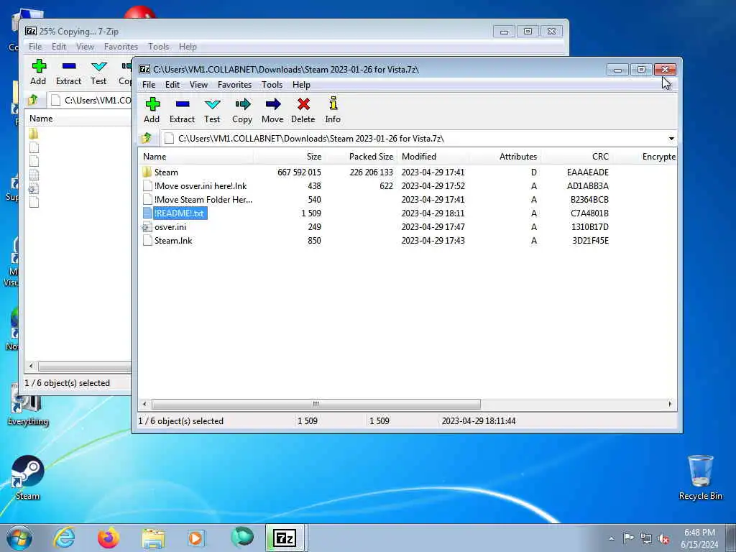Open Favorites menu in front window
The image size is (736, 552).
(235, 85)
